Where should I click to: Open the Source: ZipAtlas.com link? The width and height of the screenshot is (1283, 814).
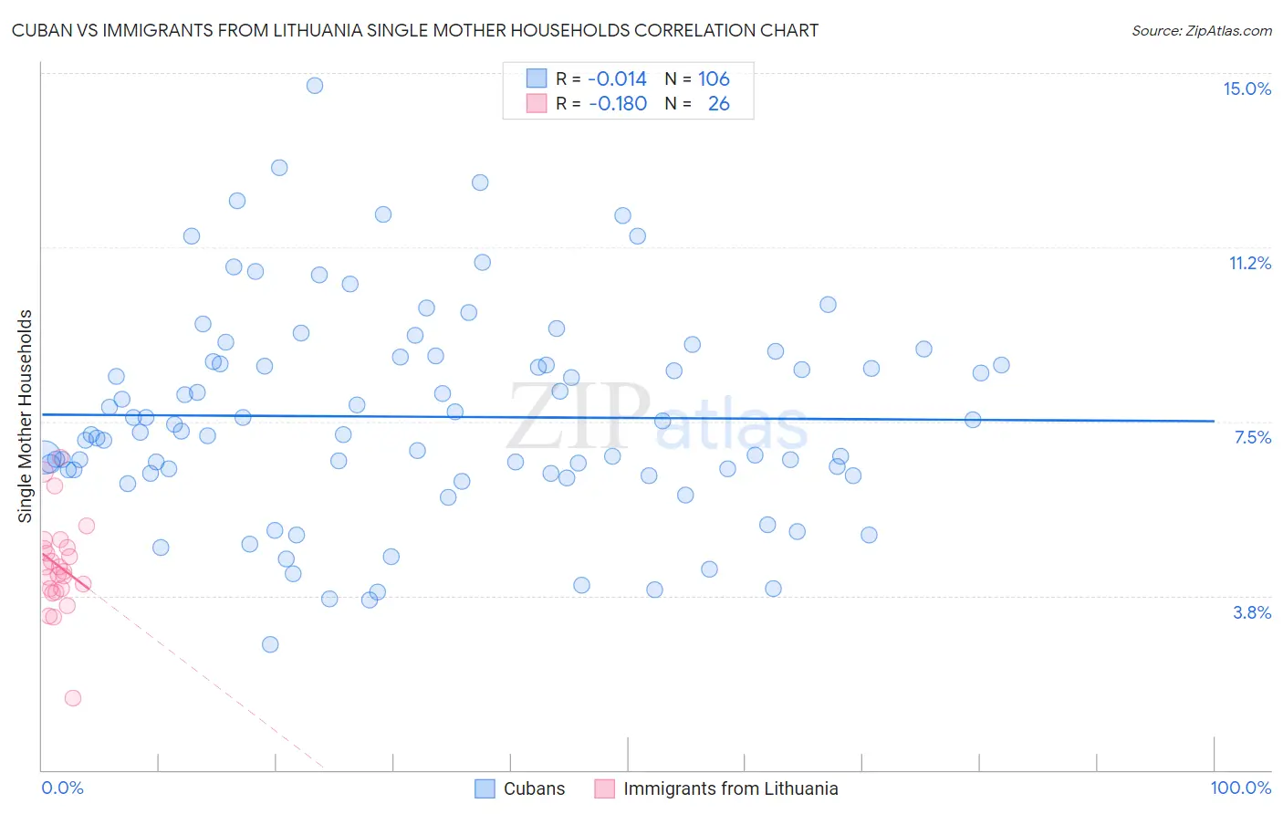pos(1202,30)
